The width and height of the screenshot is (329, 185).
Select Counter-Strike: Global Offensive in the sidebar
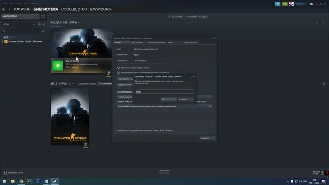click(25, 42)
